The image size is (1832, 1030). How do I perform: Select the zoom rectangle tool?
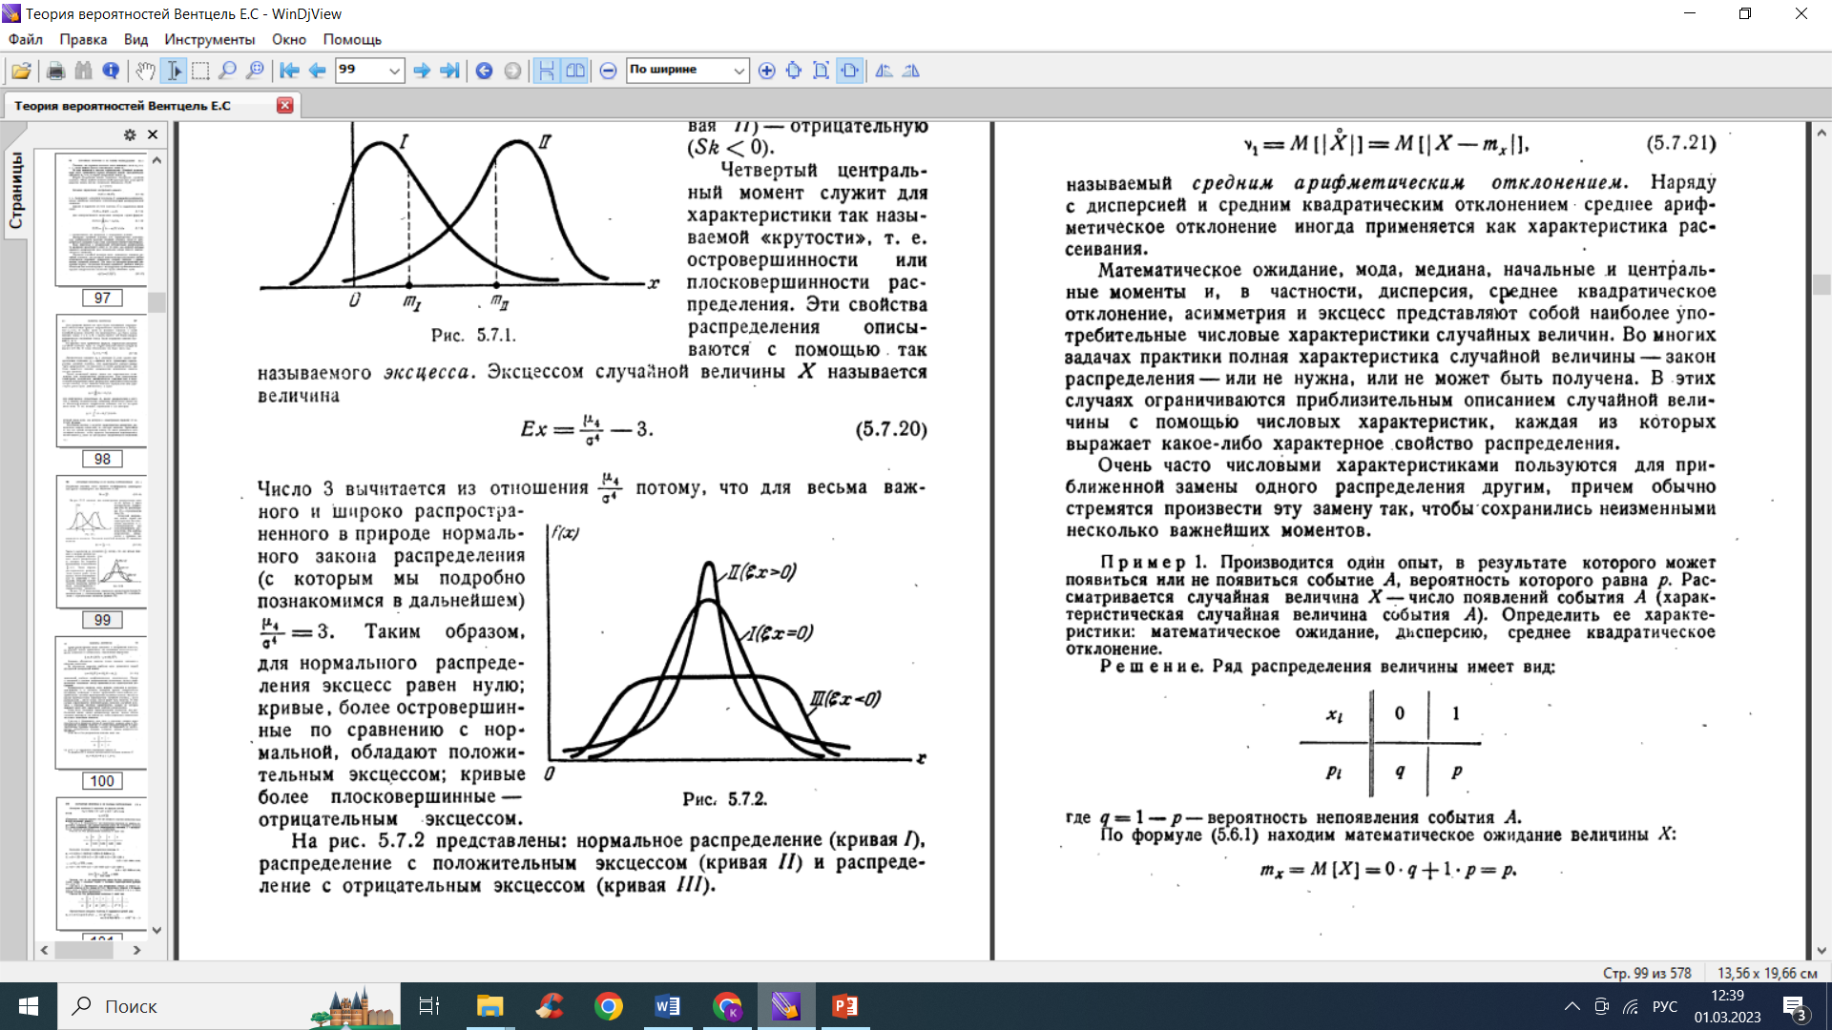[255, 71]
